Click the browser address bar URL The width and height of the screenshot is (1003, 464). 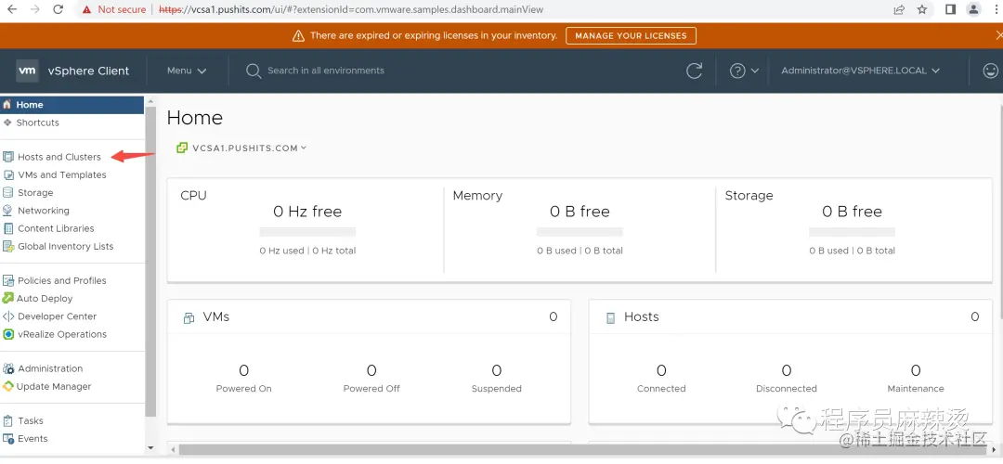coord(352,9)
